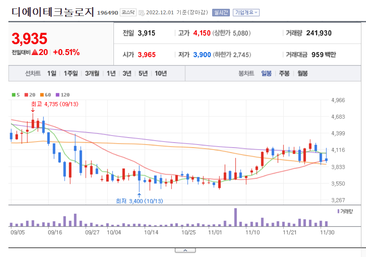Click the 상한가 5,080 text
The width and height of the screenshot is (366, 257).
click(231, 33)
